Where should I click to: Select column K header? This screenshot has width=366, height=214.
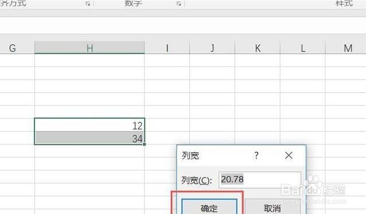tap(258, 47)
